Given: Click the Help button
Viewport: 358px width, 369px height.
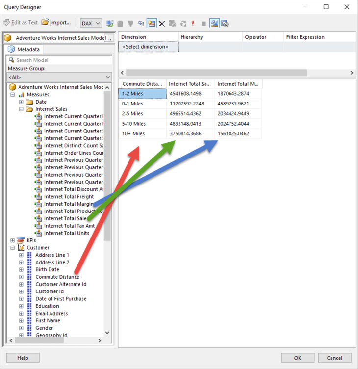Looking at the screenshot, I should pos(23,358).
